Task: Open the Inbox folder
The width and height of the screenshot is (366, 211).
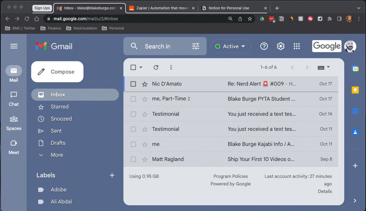Action: tap(75, 95)
